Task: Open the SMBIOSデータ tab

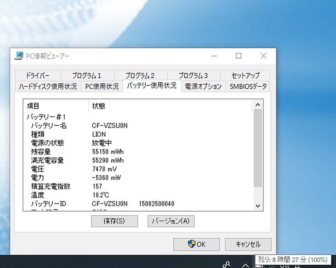Action: [248, 86]
